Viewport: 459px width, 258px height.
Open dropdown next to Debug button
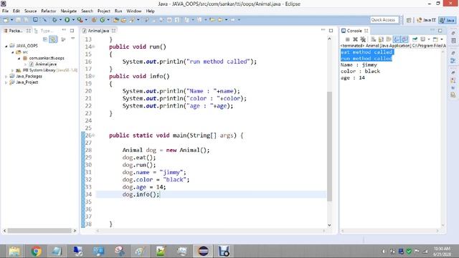point(60,20)
